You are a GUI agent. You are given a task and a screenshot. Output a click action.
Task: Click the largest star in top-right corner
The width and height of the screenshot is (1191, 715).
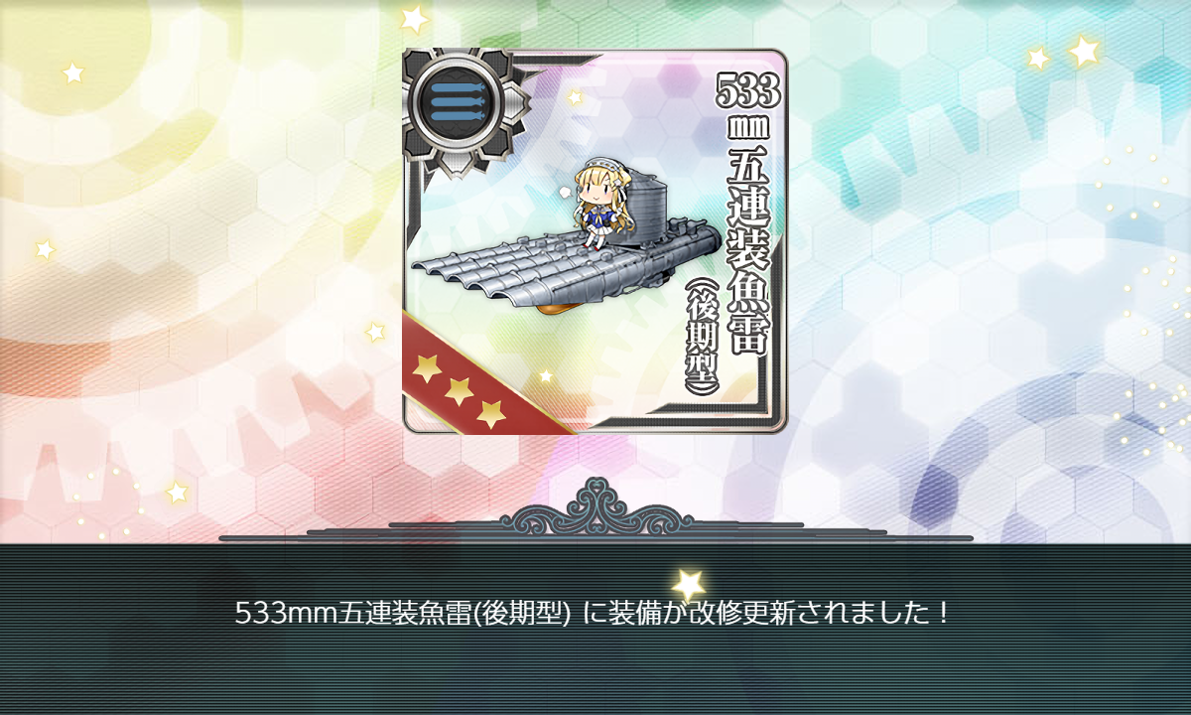(x=1084, y=50)
